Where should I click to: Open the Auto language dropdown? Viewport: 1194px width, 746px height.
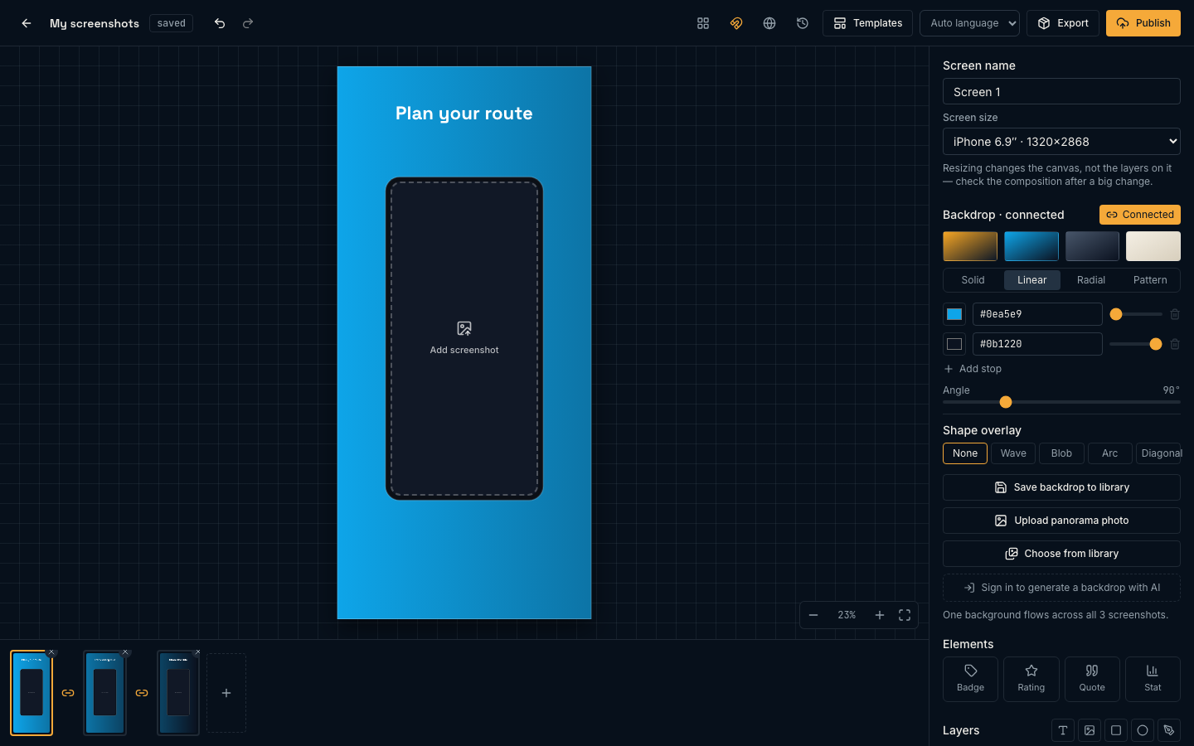pyautogui.click(x=969, y=23)
